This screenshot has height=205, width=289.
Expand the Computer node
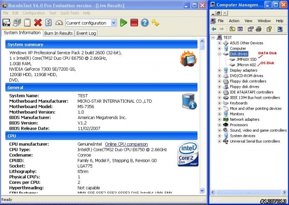coord(219,49)
